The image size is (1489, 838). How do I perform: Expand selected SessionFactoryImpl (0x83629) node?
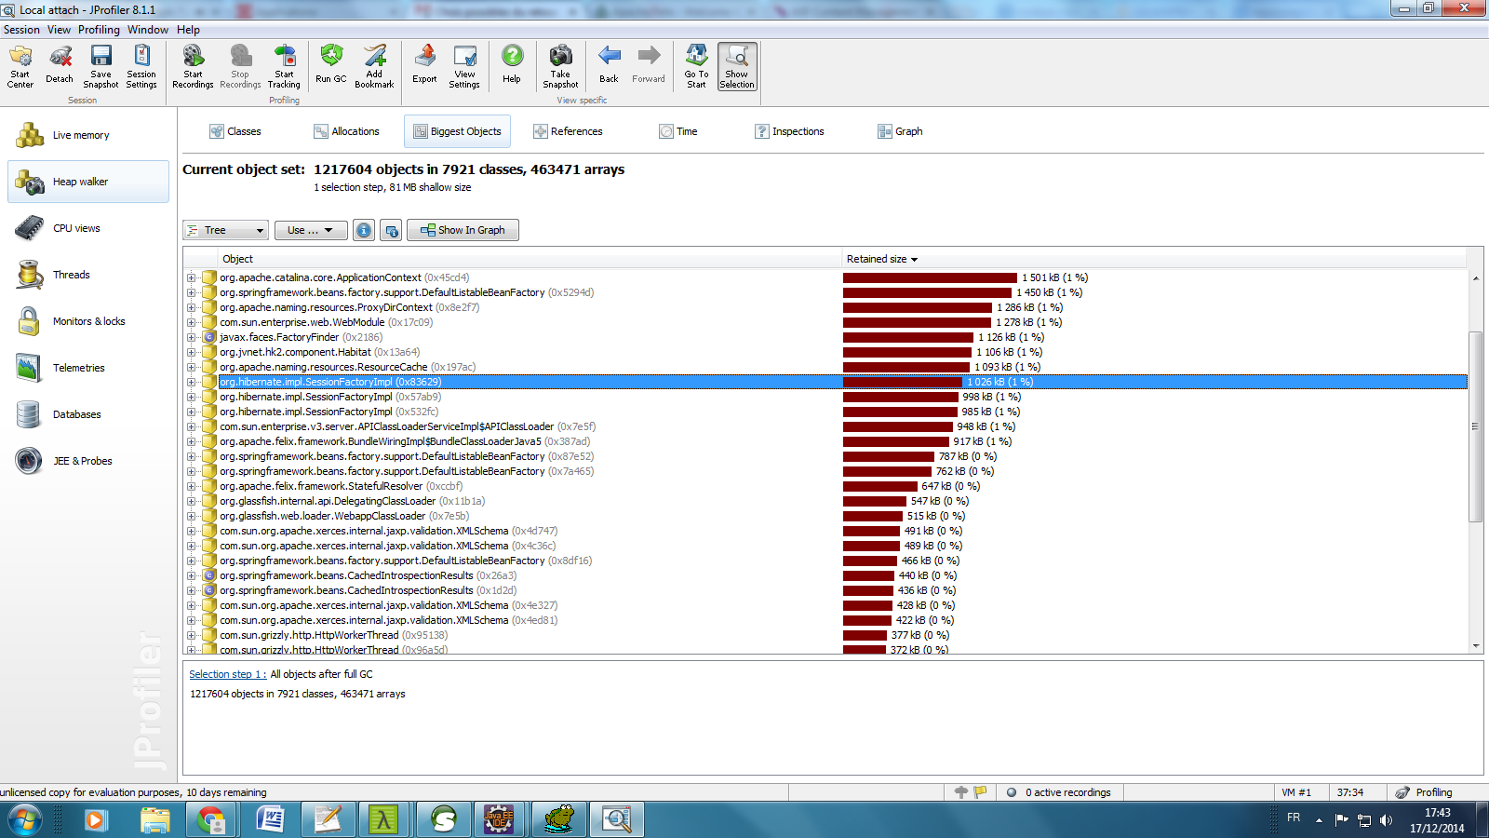191,382
